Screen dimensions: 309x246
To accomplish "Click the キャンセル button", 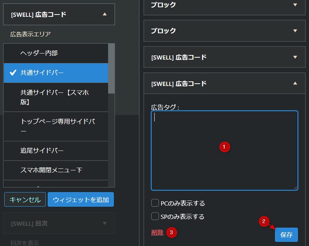I will [25, 199].
